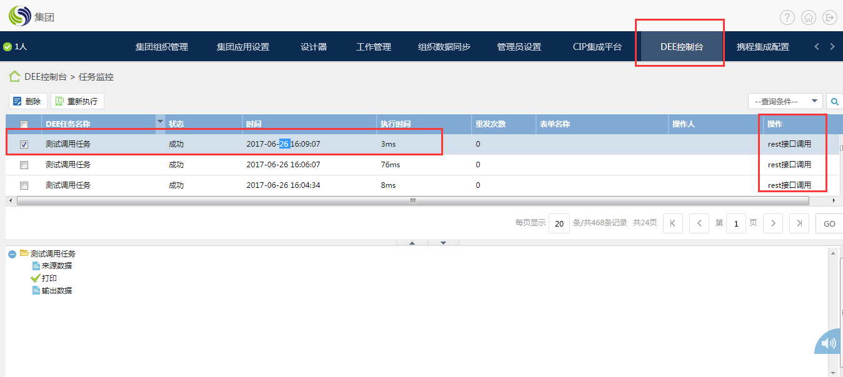Select DEE控制台 tab
Image resolution: width=843 pixels, height=377 pixels.
click(682, 47)
